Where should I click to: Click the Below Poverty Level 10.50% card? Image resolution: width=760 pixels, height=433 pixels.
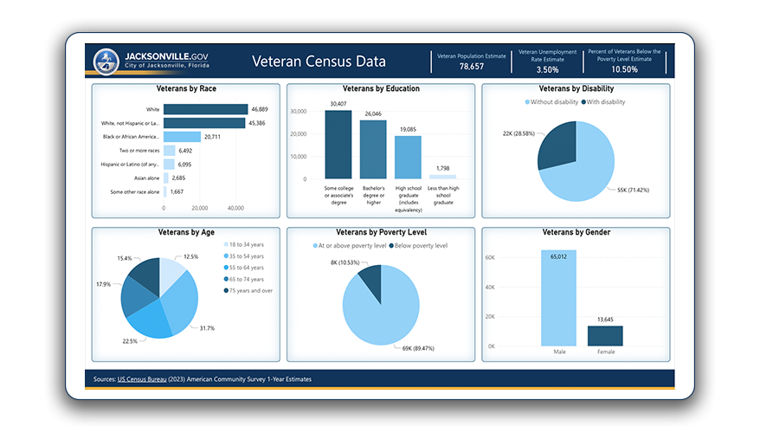624,61
